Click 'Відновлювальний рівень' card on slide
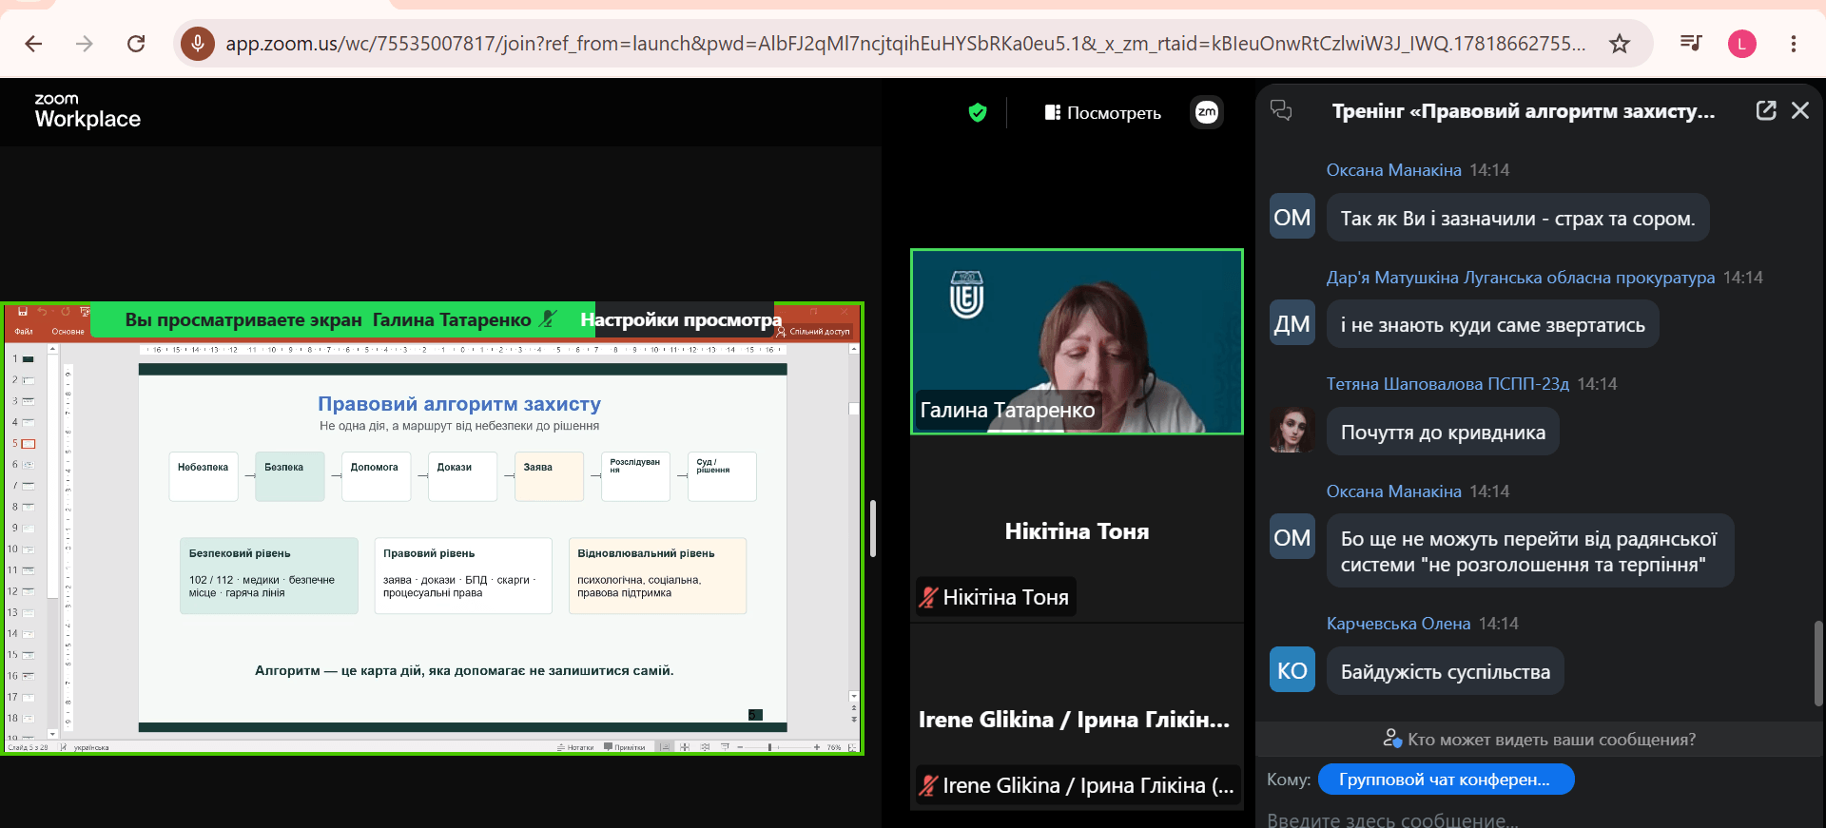1826x828 pixels. click(x=657, y=575)
